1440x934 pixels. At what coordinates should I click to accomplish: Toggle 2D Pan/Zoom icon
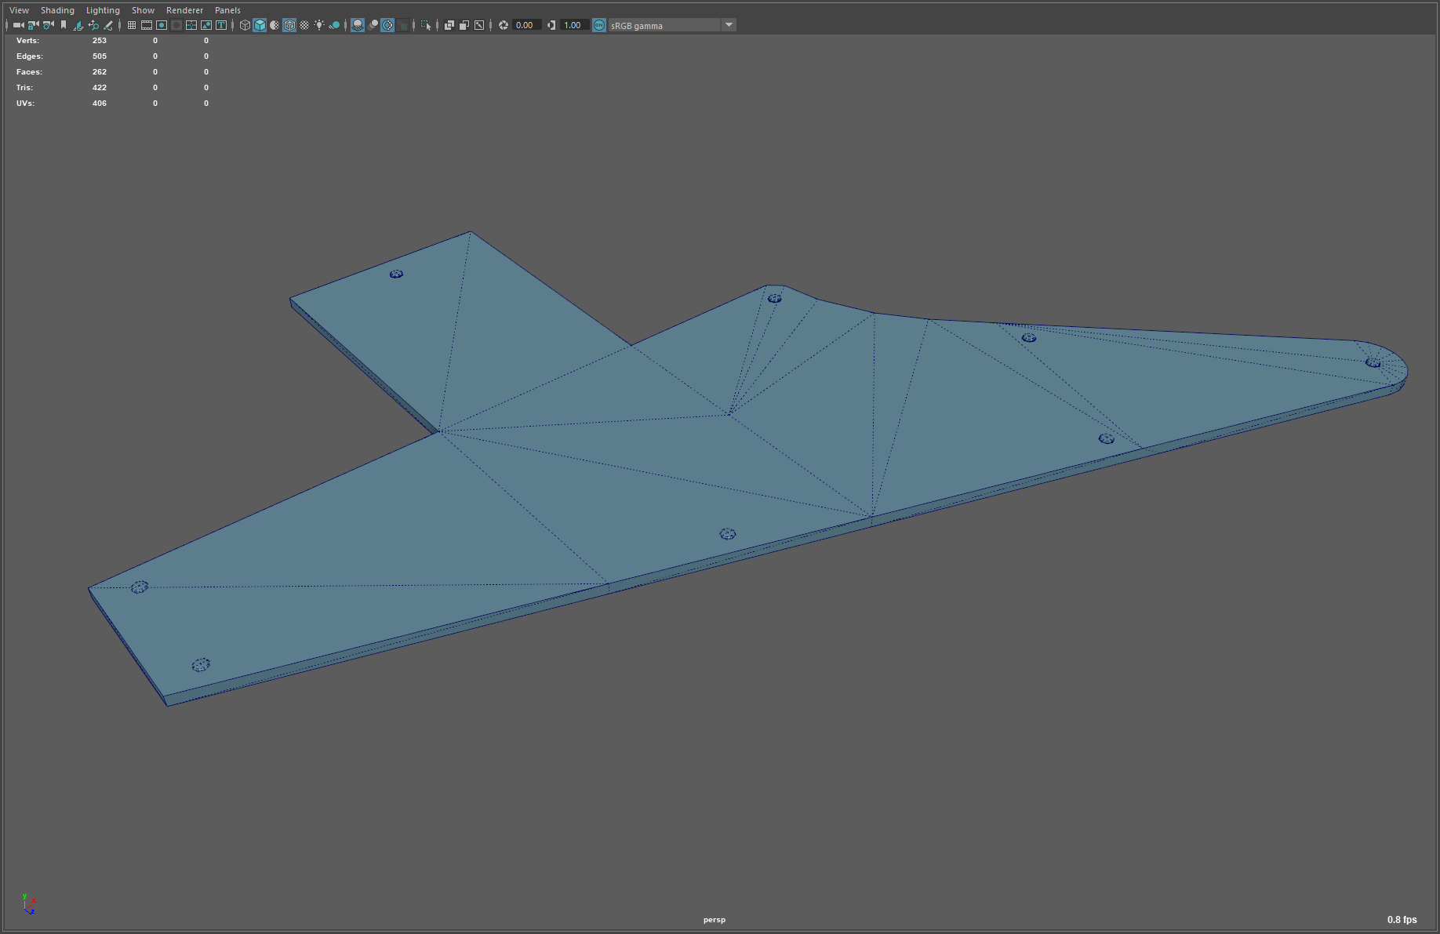(93, 25)
